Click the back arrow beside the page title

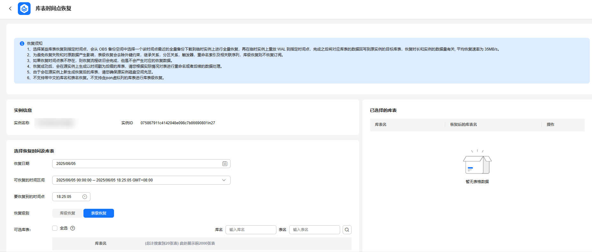click(x=10, y=9)
